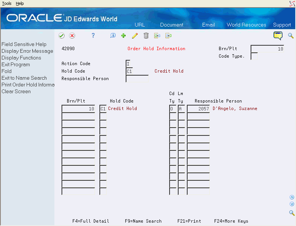Click first row Lm Ty cell

click(x=182, y=109)
